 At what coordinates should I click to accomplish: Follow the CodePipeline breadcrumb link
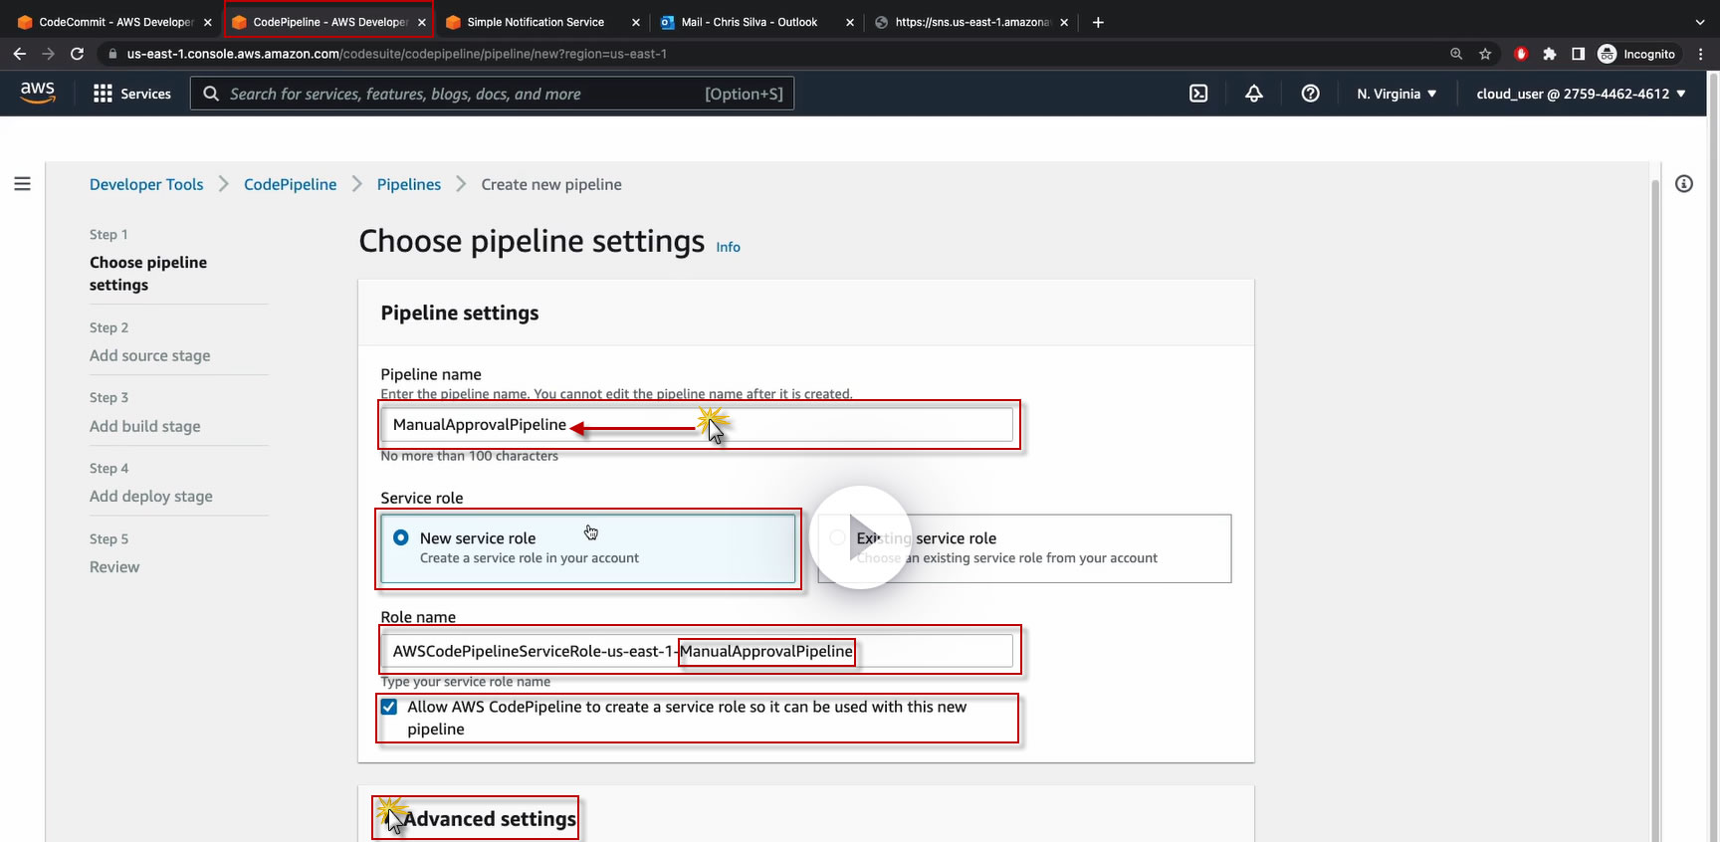291,184
